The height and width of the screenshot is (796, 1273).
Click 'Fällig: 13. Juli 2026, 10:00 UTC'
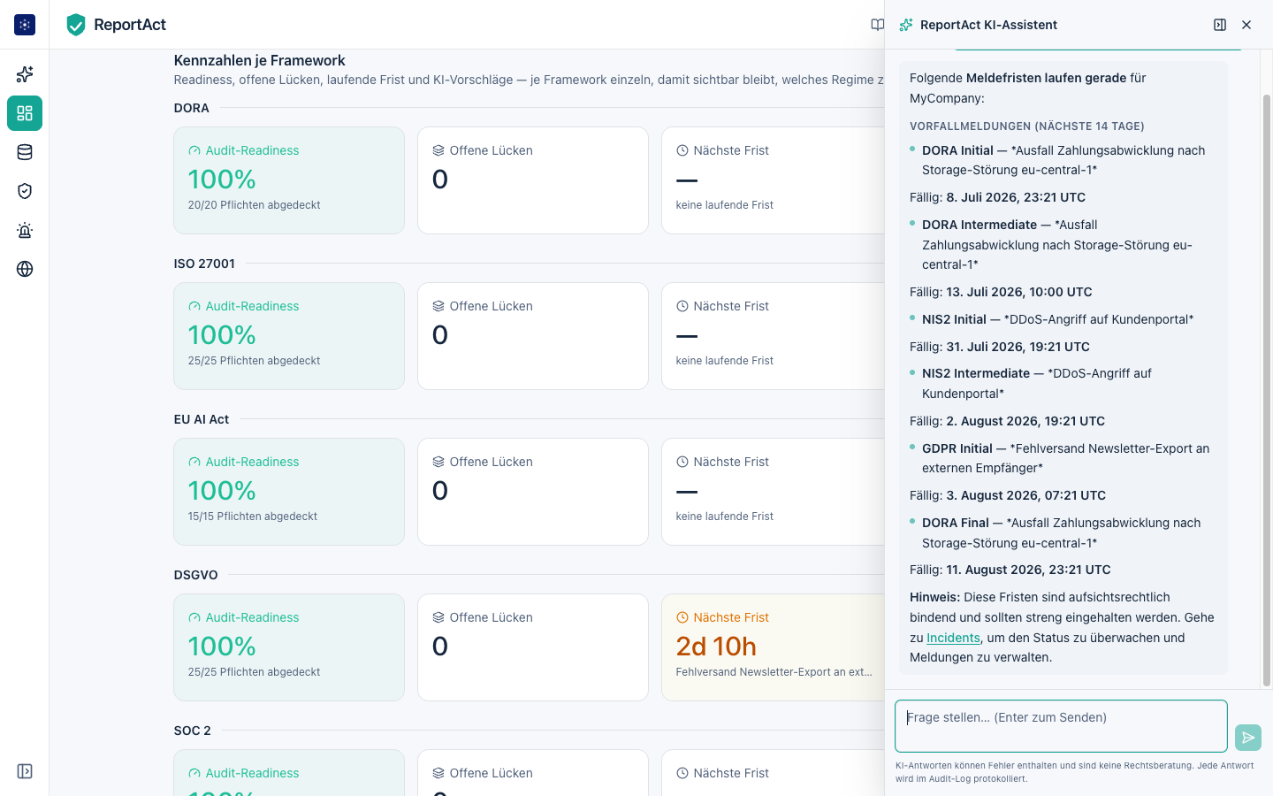coord(1001,292)
